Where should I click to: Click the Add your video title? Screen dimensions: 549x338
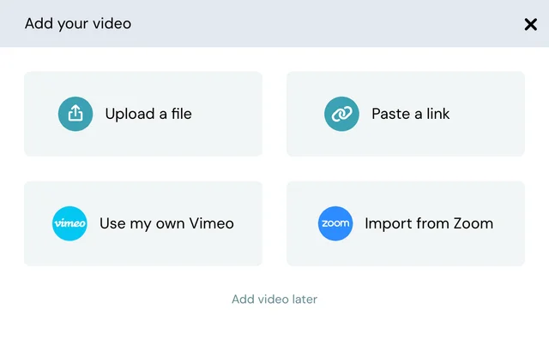point(78,24)
